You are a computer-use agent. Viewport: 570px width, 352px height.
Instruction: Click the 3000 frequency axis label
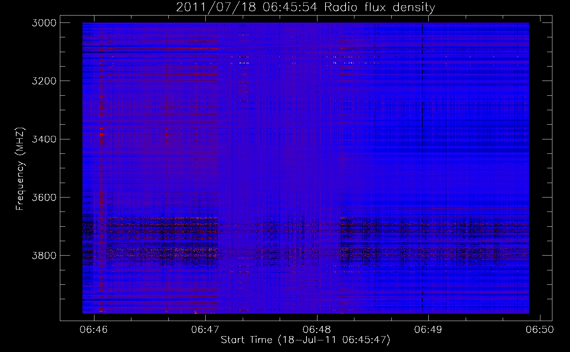(x=44, y=23)
